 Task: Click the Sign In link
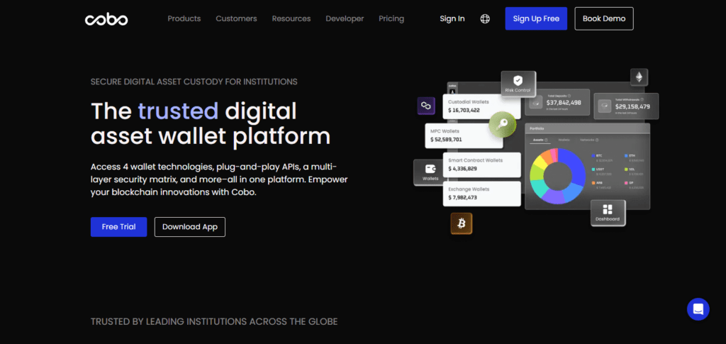(452, 19)
